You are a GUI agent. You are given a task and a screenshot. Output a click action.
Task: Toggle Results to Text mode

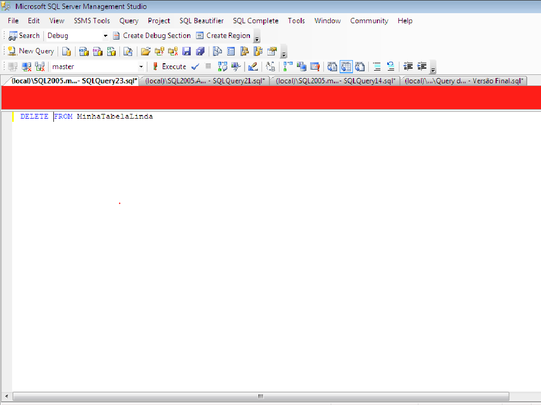[332, 66]
